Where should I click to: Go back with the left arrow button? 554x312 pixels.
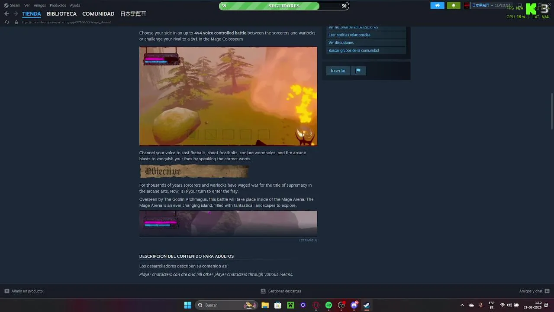(x=6, y=14)
